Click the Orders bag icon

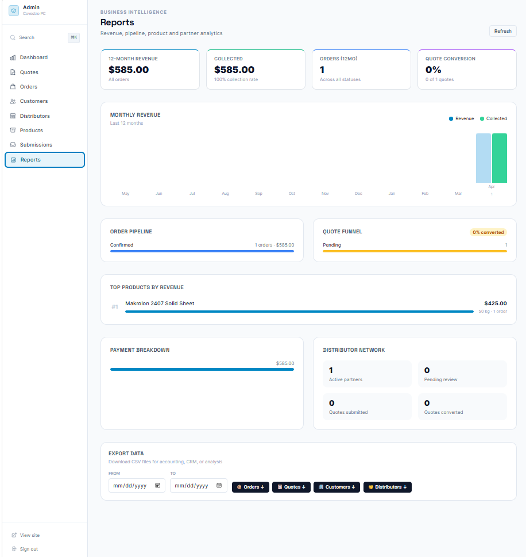[x=13, y=87]
